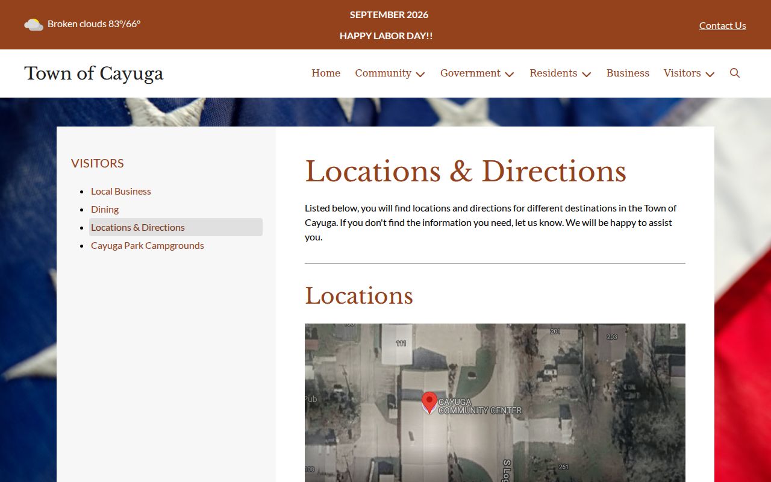Click the Locations & Directions page heading

(x=466, y=171)
